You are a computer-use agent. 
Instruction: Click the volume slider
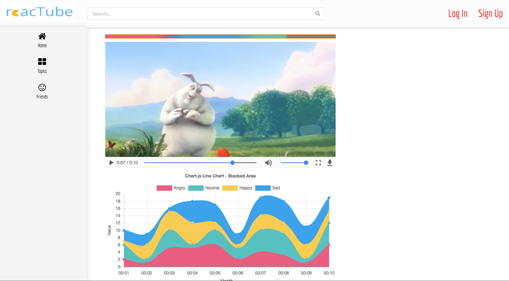click(x=295, y=163)
